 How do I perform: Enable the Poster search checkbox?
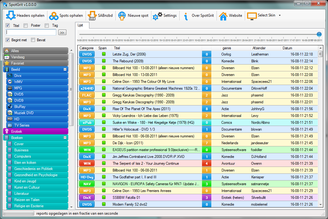tap(26, 25)
